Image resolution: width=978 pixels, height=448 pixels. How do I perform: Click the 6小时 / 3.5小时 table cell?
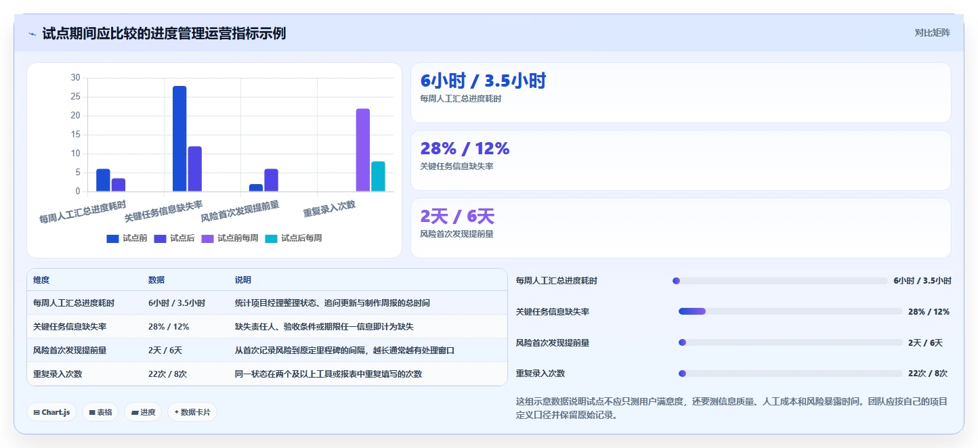coord(177,303)
